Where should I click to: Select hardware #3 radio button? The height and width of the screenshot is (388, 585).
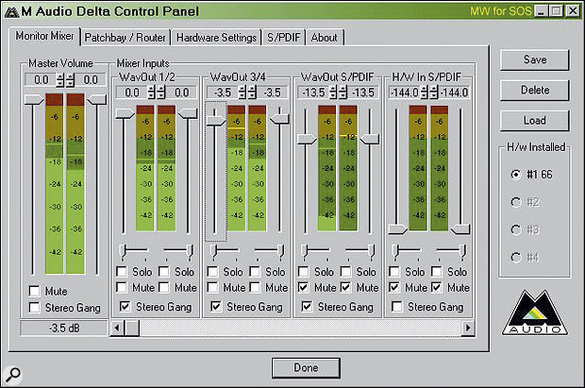click(515, 229)
